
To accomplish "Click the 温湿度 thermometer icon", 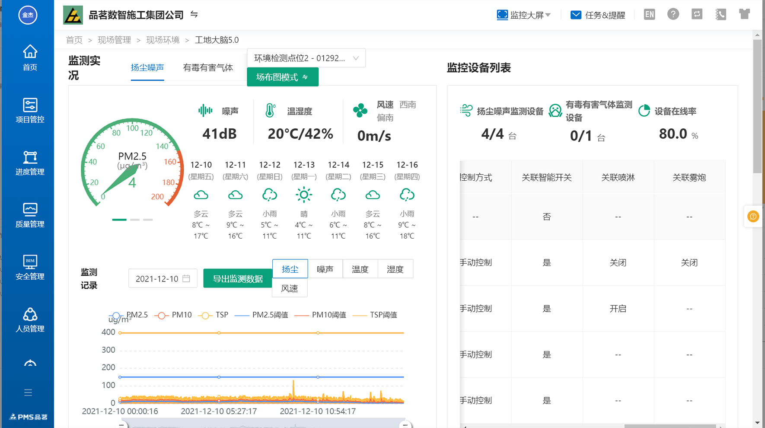I will point(270,111).
